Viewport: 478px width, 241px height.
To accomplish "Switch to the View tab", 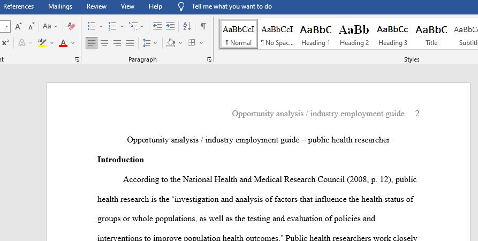I will (x=127, y=6).
